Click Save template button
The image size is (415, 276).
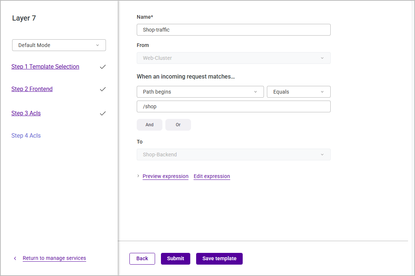click(219, 258)
